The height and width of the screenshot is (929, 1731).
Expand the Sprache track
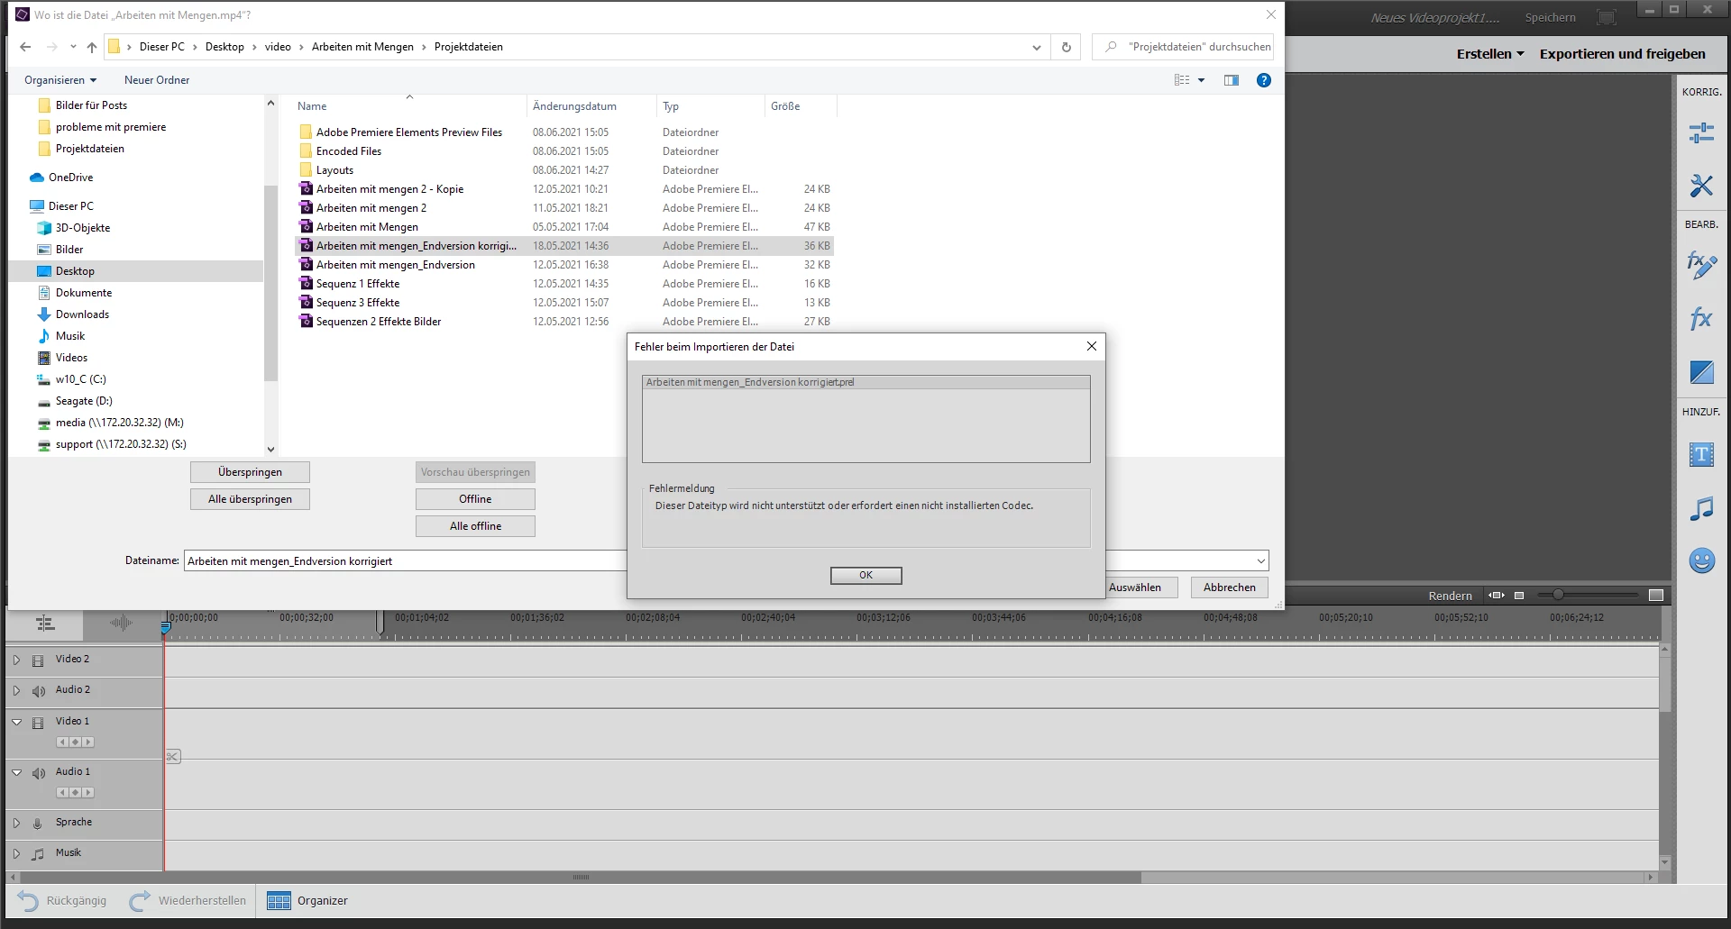16,823
